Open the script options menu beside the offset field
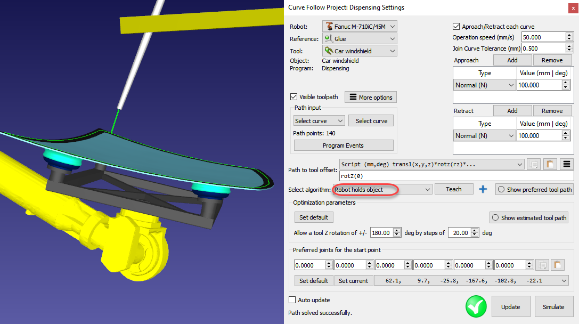 567,164
